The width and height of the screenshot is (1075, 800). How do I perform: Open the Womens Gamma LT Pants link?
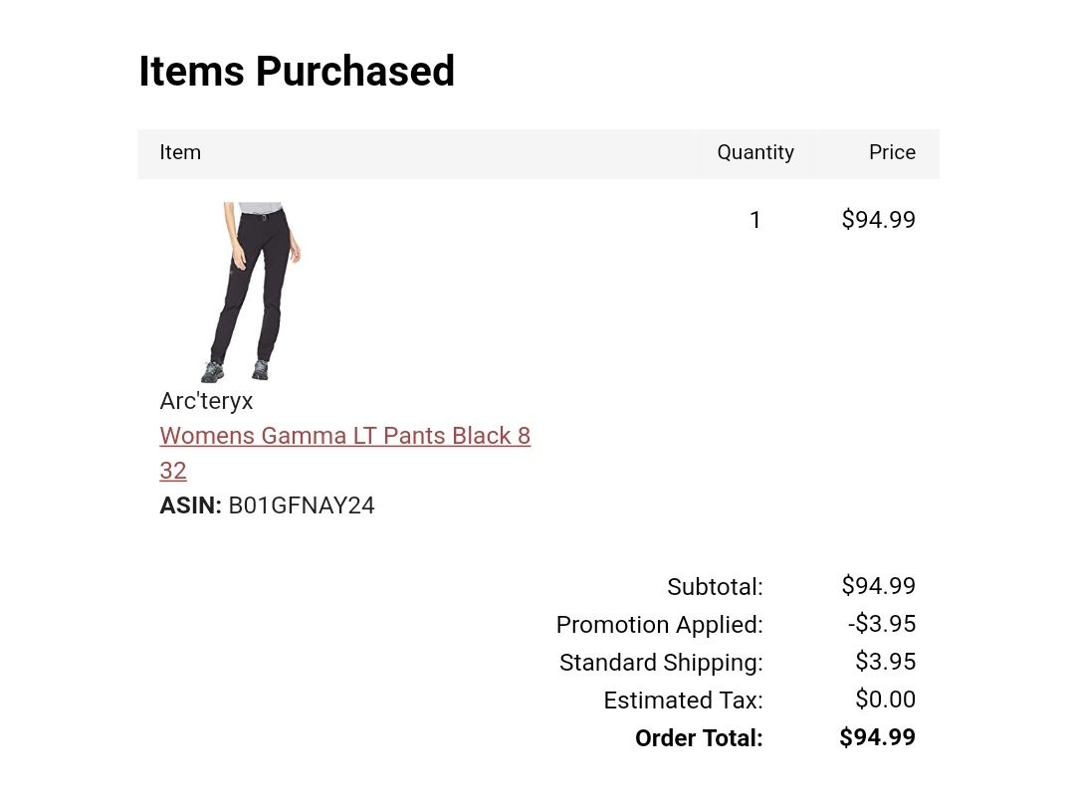pos(344,453)
